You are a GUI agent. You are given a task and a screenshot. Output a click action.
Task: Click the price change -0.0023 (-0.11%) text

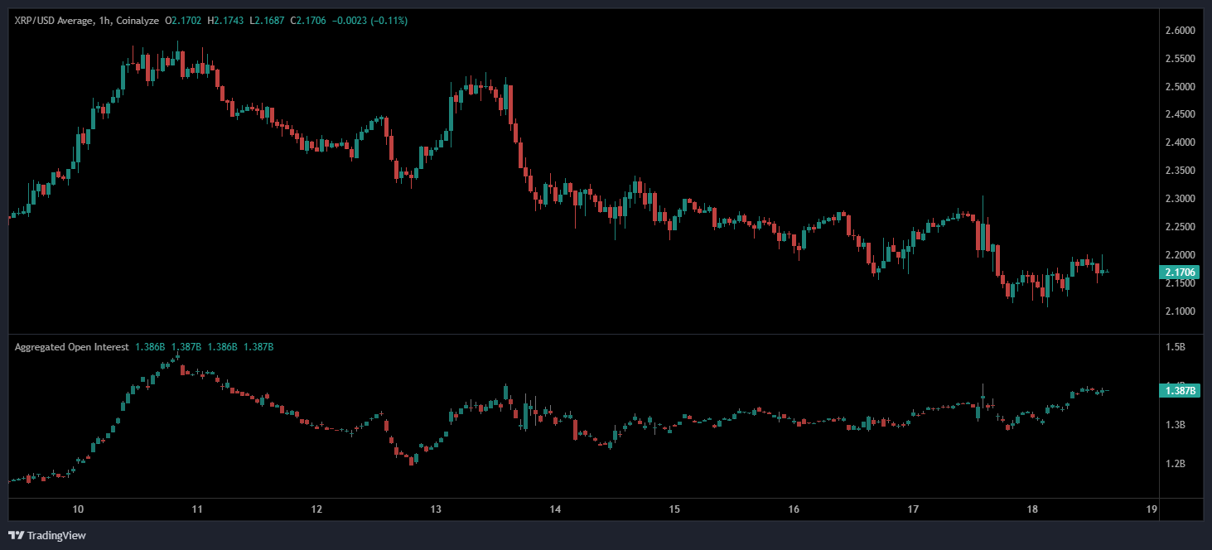pos(369,20)
